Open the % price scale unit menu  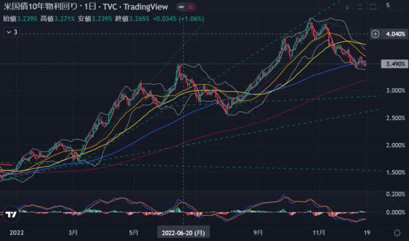(x=387, y=5)
